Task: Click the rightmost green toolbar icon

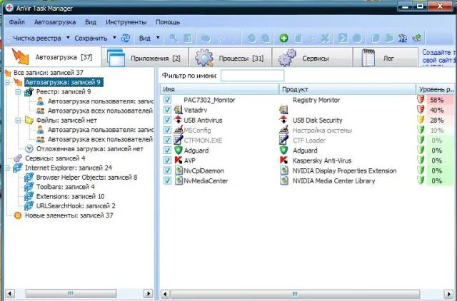Action: pos(417,38)
